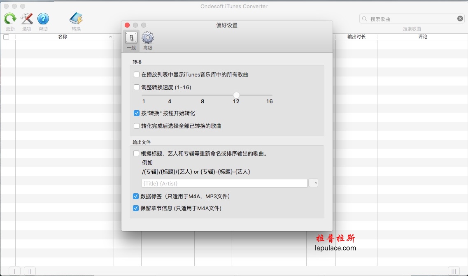Close the 偏好设置 preferences dialog

(x=127, y=25)
